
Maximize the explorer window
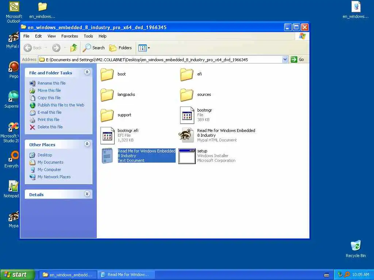296,27
